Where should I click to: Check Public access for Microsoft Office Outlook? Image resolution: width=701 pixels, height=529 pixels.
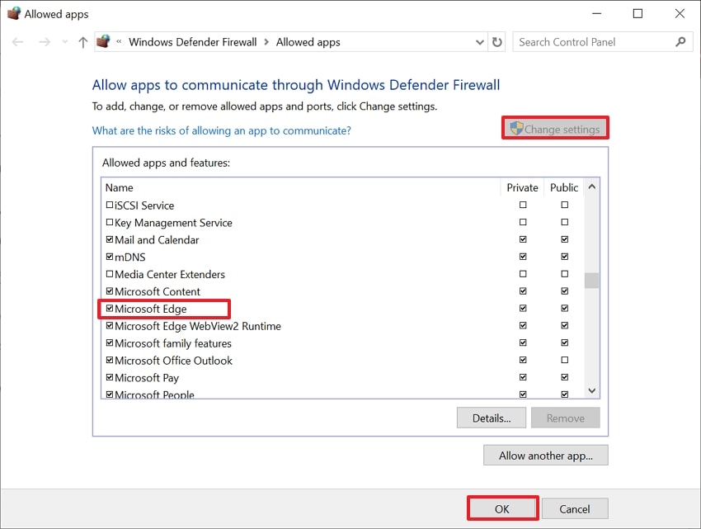[x=564, y=360]
